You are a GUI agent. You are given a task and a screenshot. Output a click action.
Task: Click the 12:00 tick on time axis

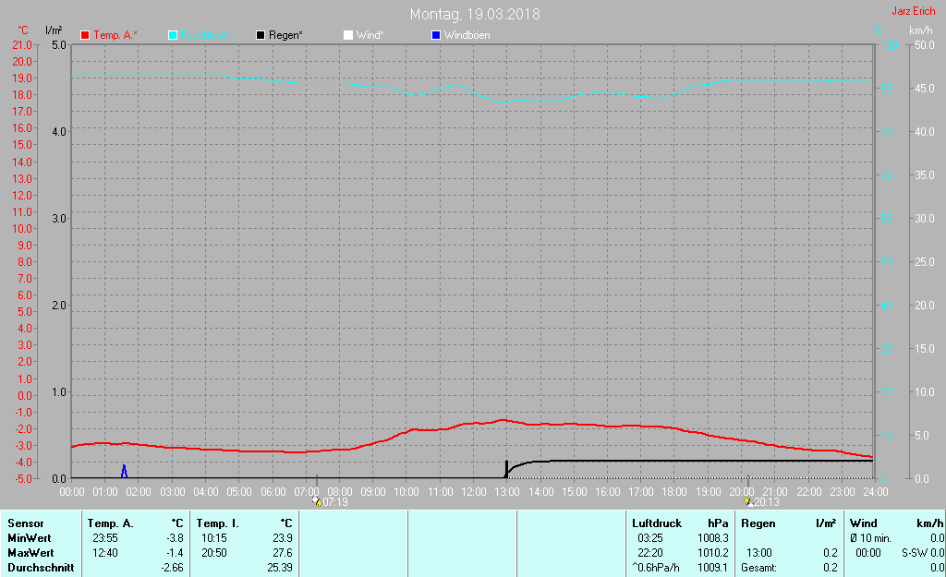[474, 492]
